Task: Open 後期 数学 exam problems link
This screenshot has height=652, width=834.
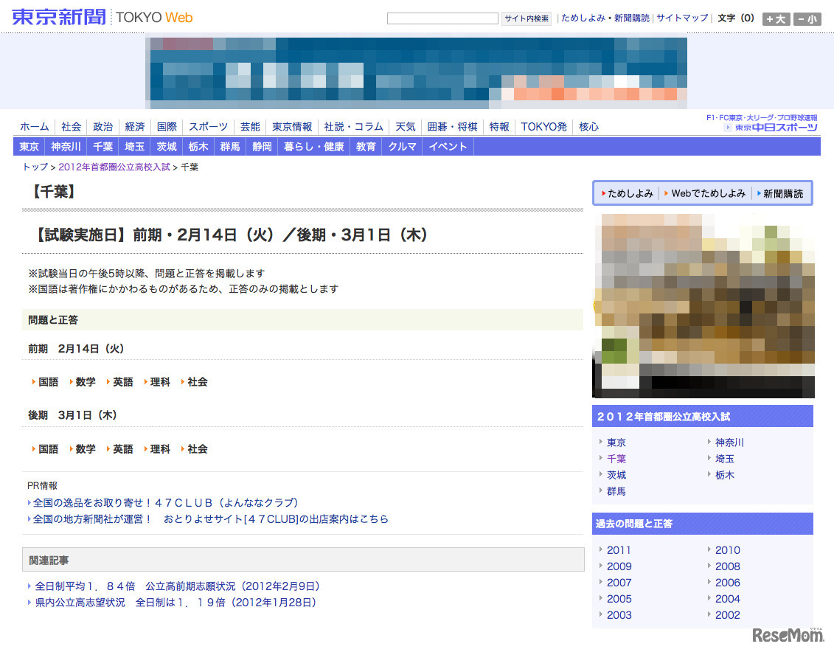Action: [x=86, y=449]
